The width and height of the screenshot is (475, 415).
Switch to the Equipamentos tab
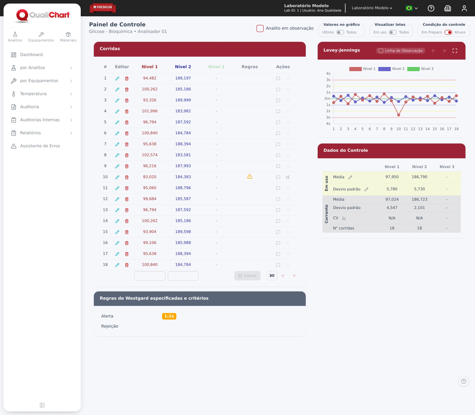(x=41, y=37)
